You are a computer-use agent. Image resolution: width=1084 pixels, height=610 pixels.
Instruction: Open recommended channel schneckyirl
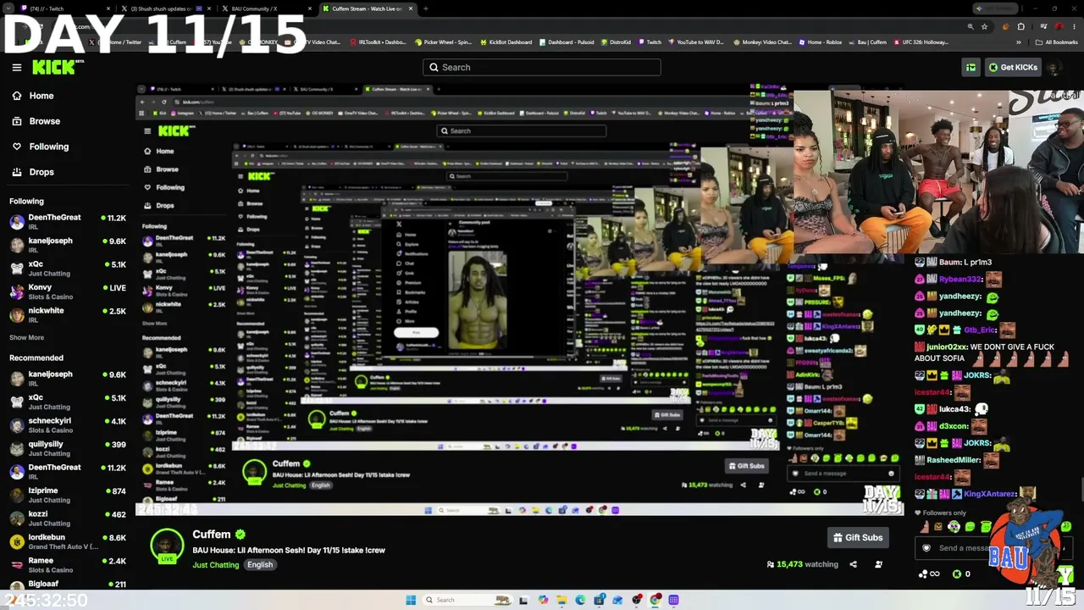pos(68,425)
